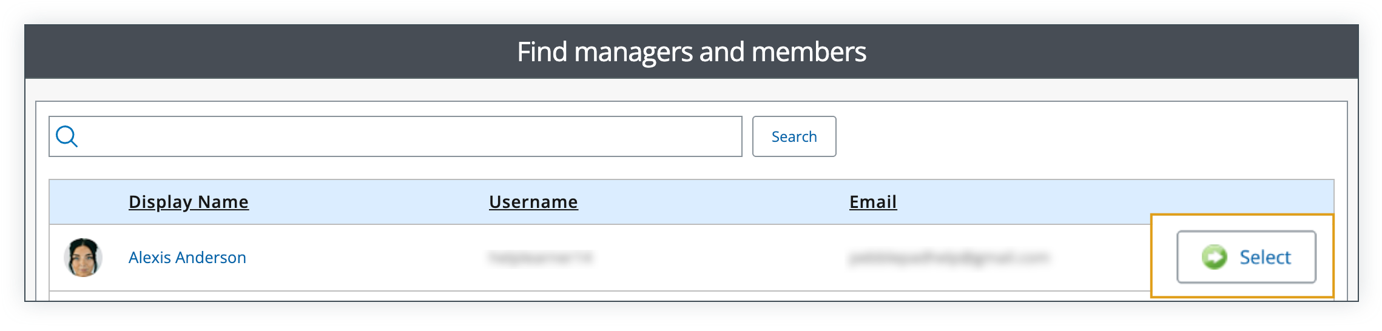This screenshot has height=331, width=1382.
Task: Sort results by the Display Name header
Action: point(189,202)
